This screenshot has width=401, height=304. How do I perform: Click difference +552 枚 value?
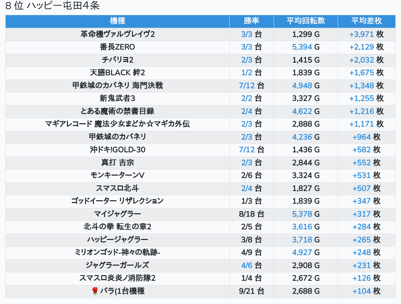coord(367,163)
